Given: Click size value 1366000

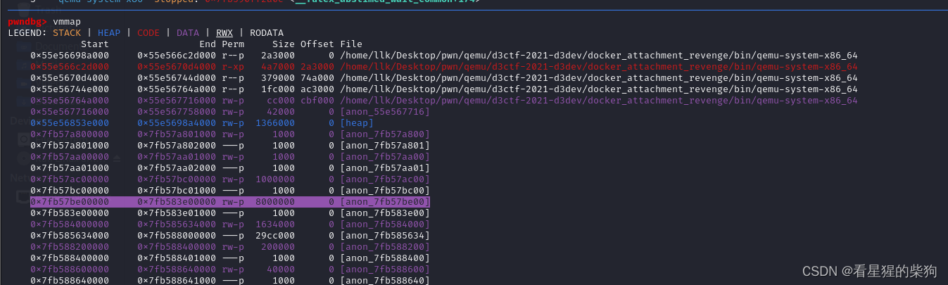Looking at the screenshot, I should 275,123.
